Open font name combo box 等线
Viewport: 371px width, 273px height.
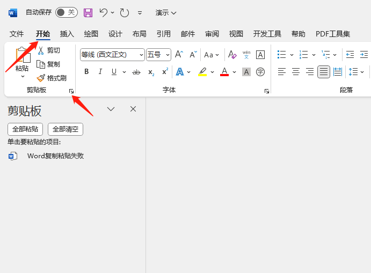[112, 55]
